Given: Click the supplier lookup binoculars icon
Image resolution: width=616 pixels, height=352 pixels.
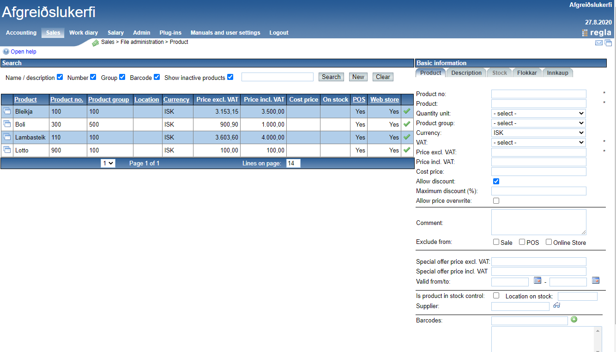Looking at the screenshot, I should click(557, 305).
